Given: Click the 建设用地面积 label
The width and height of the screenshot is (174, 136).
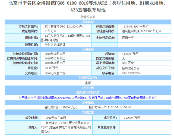Looking at the screenshot, I should pyautogui.click(x=106, y=27).
